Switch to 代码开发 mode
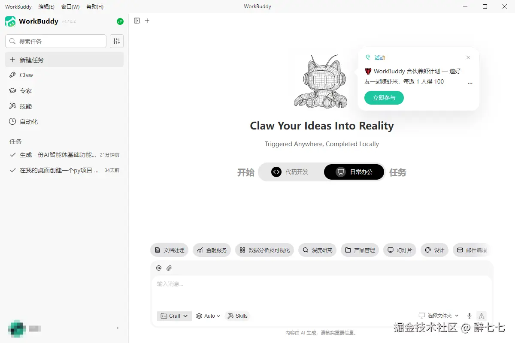Screen dimensions: 515x343 pos(290,172)
